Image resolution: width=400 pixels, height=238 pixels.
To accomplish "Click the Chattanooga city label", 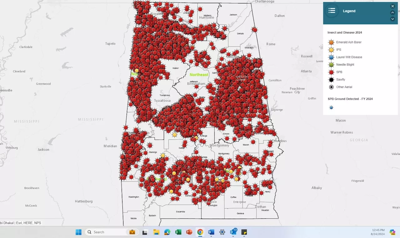I will click(x=264, y=2).
